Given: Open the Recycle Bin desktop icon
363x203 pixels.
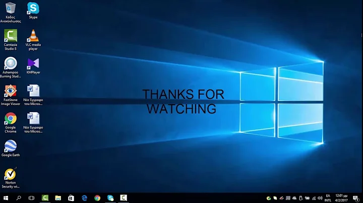Looking at the screenshot, I should point(11,12).
